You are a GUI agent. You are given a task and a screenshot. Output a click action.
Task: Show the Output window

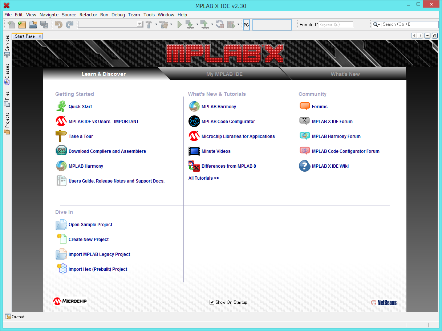15,317
